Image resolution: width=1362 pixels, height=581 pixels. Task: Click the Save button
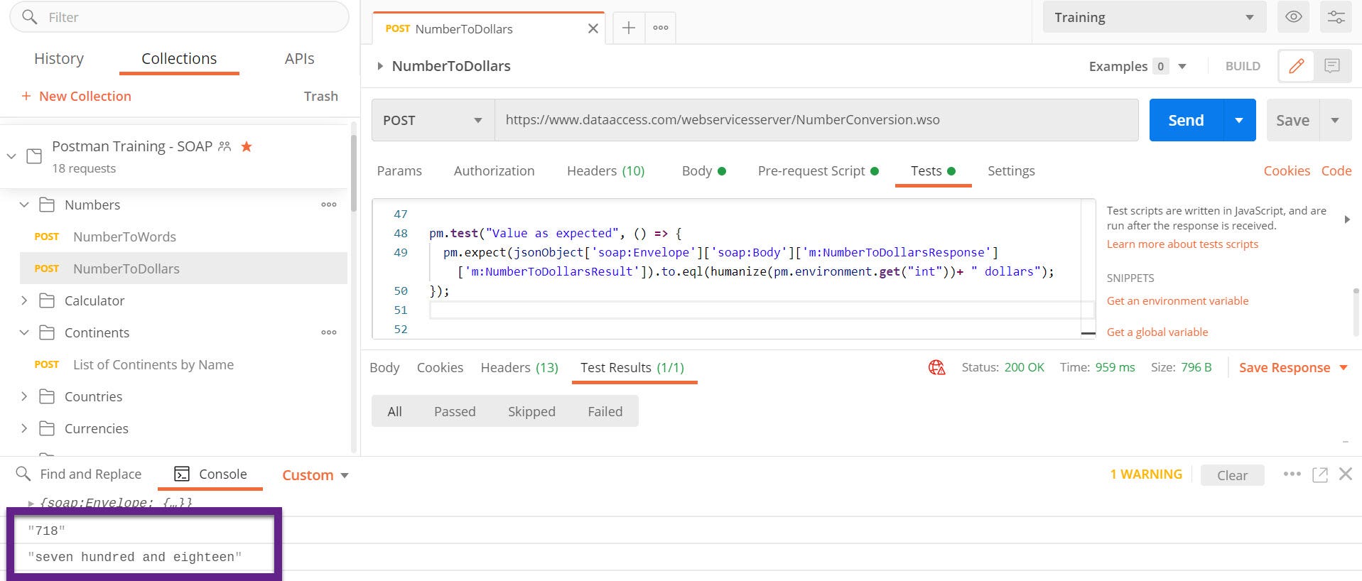coord(1292,120)
